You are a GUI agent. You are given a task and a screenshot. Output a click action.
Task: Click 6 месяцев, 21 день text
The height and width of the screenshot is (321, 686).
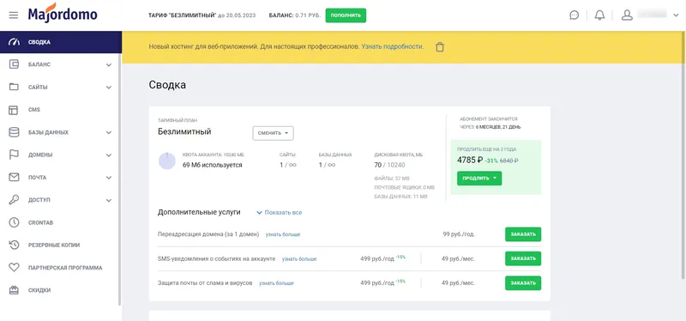click(x=498, y=127)
